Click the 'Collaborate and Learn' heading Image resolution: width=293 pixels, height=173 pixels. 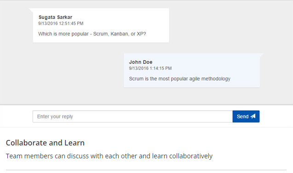[x=45, y=143]
